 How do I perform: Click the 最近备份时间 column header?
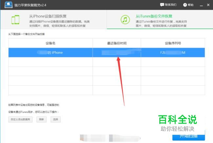[x=117, y=43]
